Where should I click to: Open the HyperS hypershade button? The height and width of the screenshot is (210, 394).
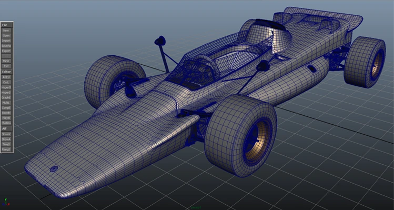point(6,92)
